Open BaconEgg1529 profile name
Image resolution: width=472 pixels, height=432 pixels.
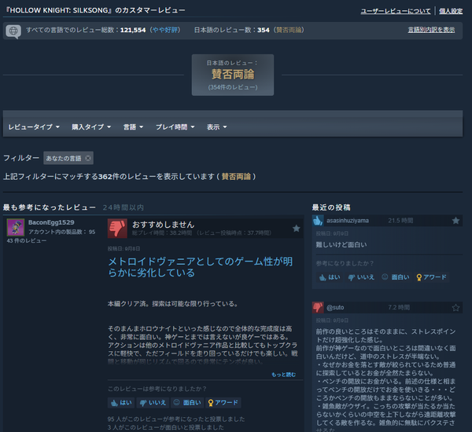[51, 222]
